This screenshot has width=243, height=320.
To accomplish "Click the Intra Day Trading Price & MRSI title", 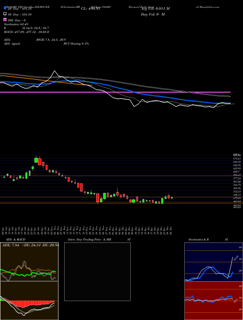I will coord(99,240).
